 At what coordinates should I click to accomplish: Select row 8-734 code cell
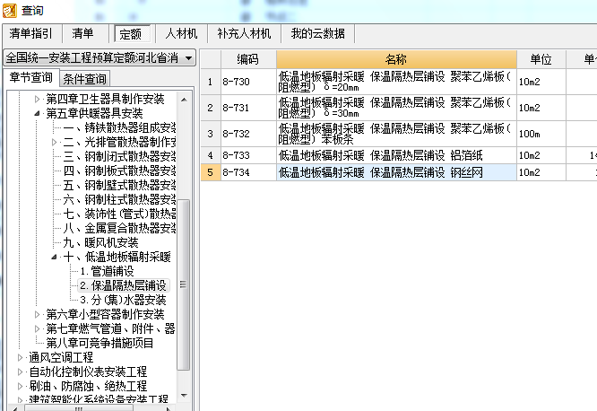[x=248, y=172]
